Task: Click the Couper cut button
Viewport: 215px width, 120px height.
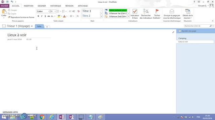Action: [x=12, y=10]
